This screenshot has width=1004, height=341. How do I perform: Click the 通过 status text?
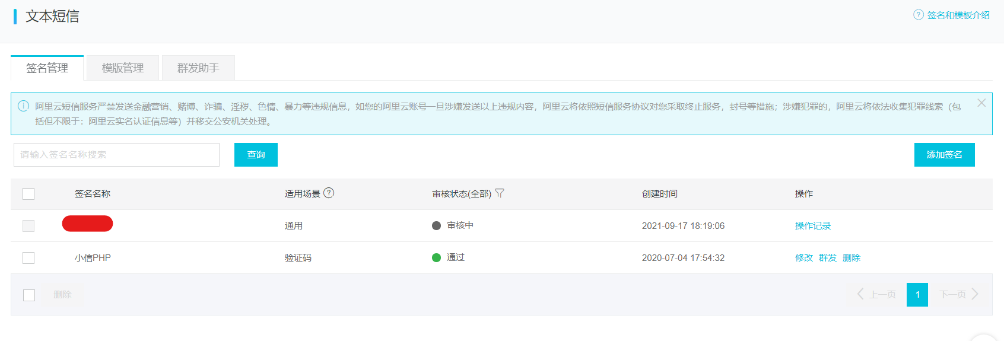pyautogui.click(x=456, y=257)
